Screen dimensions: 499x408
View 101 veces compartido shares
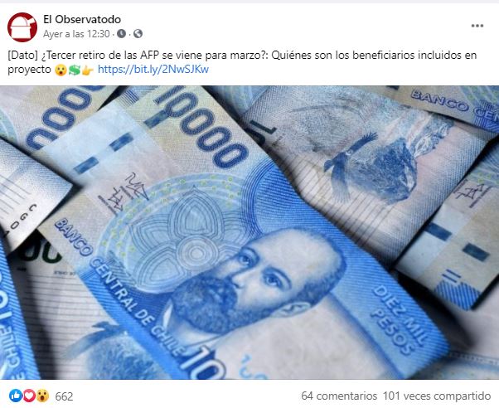pos(437,396)
